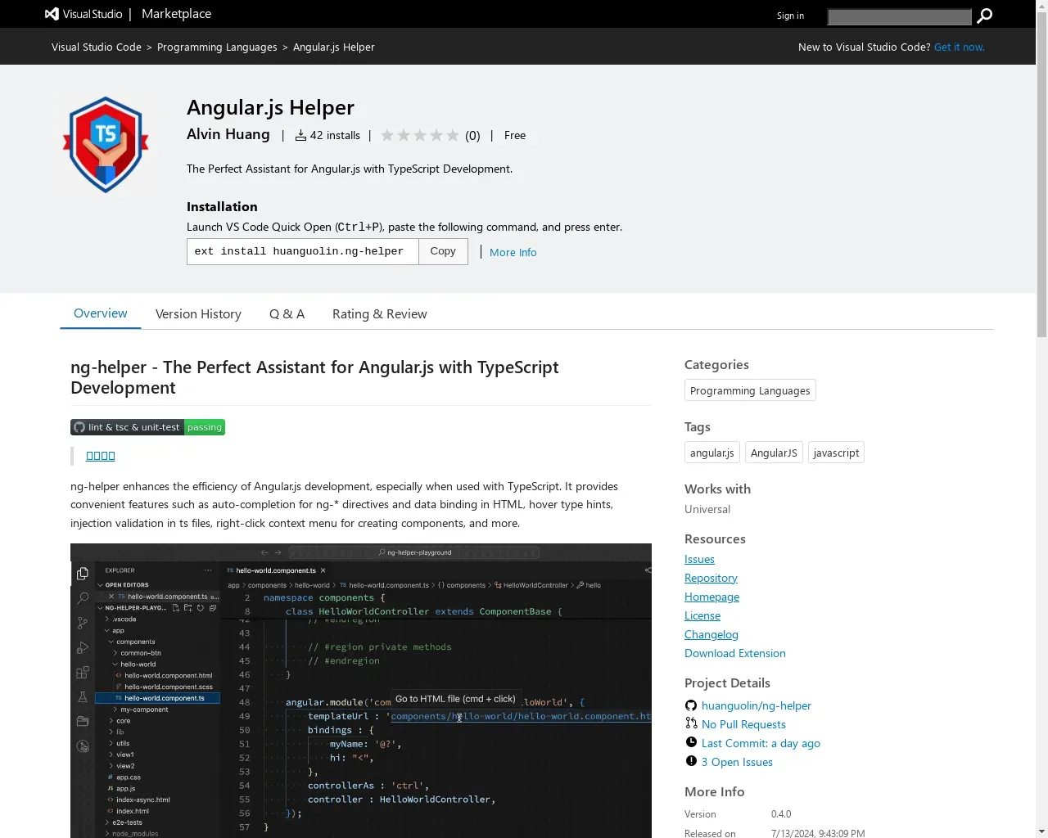Click the angular.js tag
Viewport: 1048px width, 838px height.
click(x=712, y=453)
